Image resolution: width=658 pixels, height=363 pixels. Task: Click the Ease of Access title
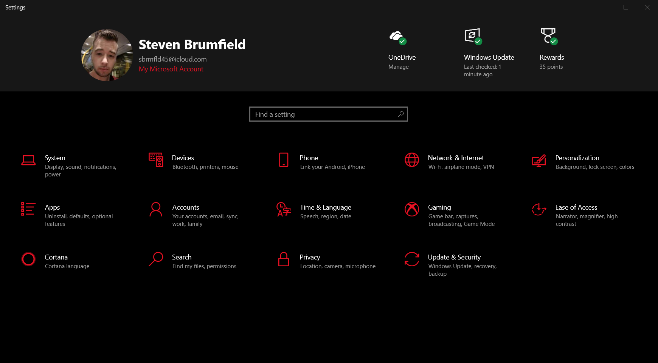point(576,207)
